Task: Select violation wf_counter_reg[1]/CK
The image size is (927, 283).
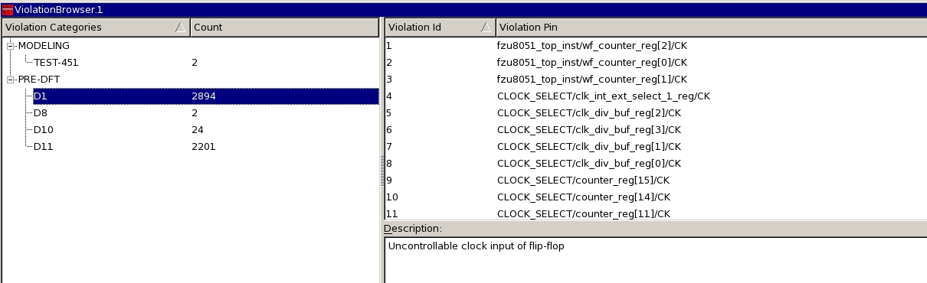Action: [592, 80]
